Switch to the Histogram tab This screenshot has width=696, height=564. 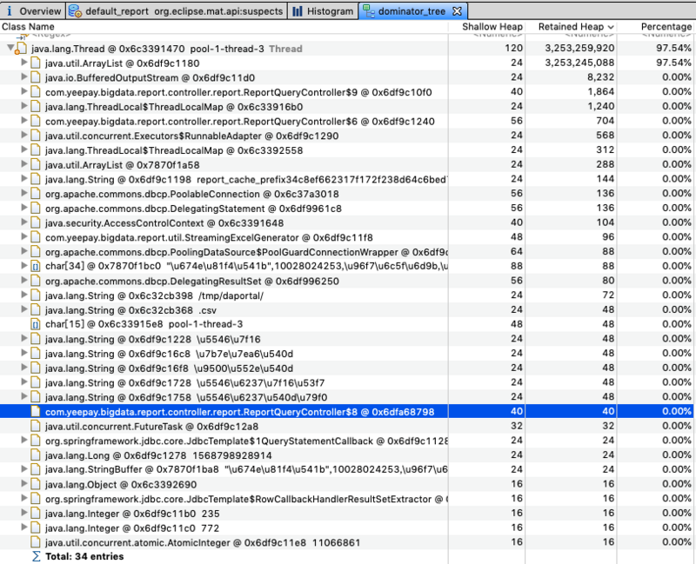[324, 11]
